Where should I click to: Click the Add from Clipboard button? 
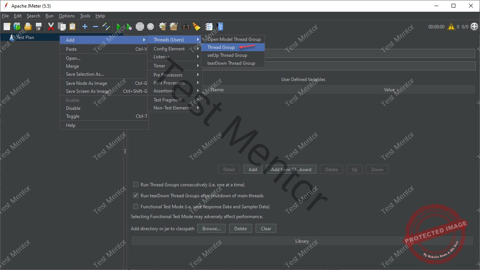click(x=291, y=169)
